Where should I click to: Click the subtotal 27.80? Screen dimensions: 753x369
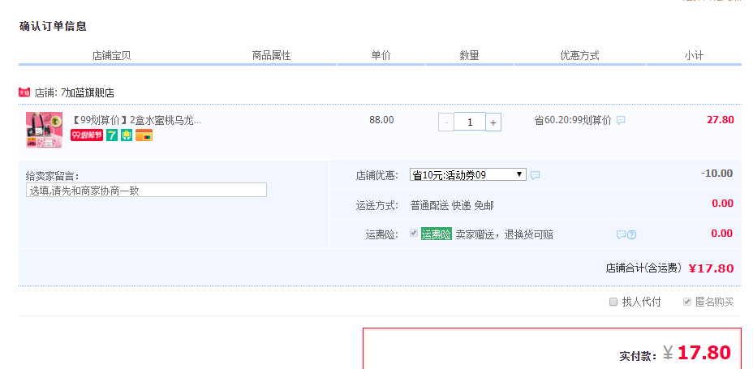click(x=720, y=119)
